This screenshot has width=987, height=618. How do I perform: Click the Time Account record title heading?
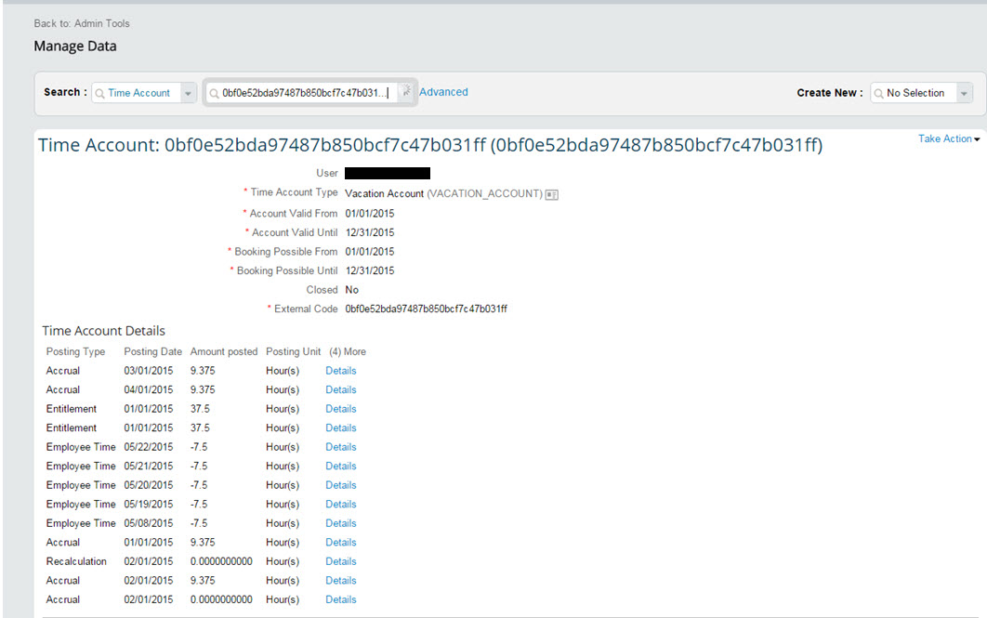[430, 145]
